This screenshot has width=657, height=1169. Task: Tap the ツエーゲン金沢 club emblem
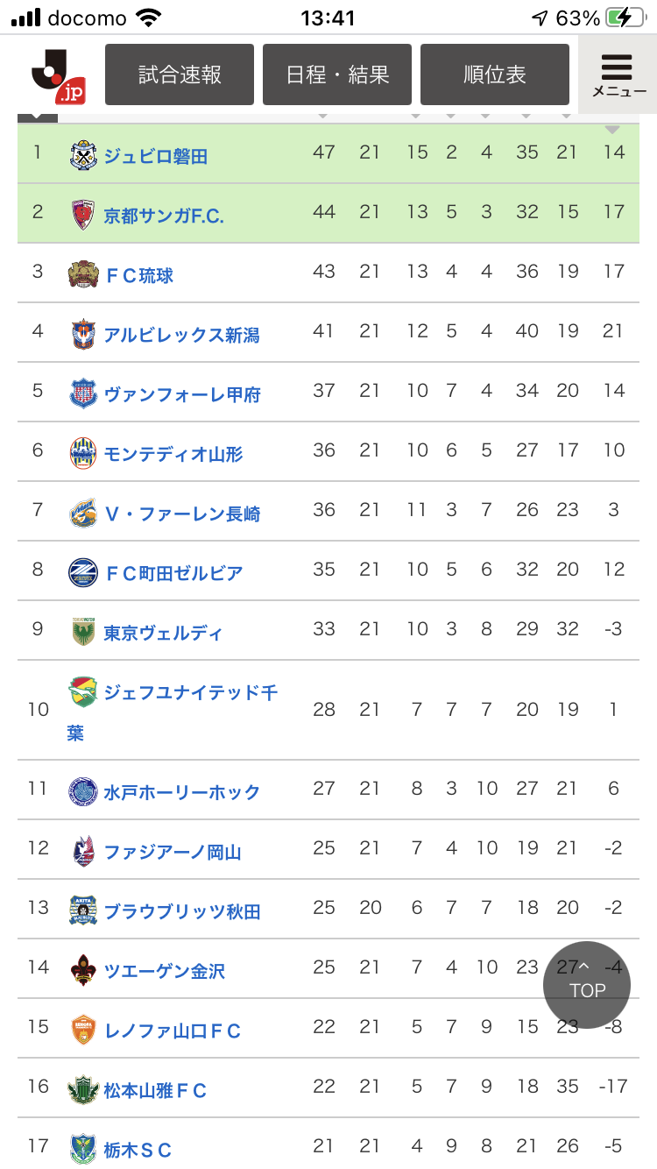tap(83, 970)
